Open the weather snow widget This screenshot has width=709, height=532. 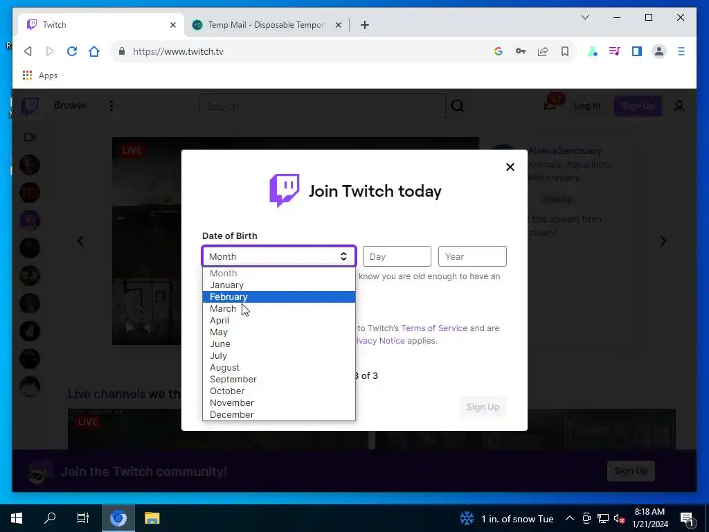(506, 518)
